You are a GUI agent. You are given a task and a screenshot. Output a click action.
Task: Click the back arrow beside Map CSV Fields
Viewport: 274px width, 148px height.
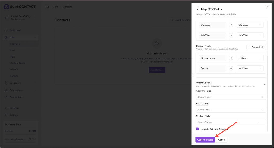pos(198,9)
